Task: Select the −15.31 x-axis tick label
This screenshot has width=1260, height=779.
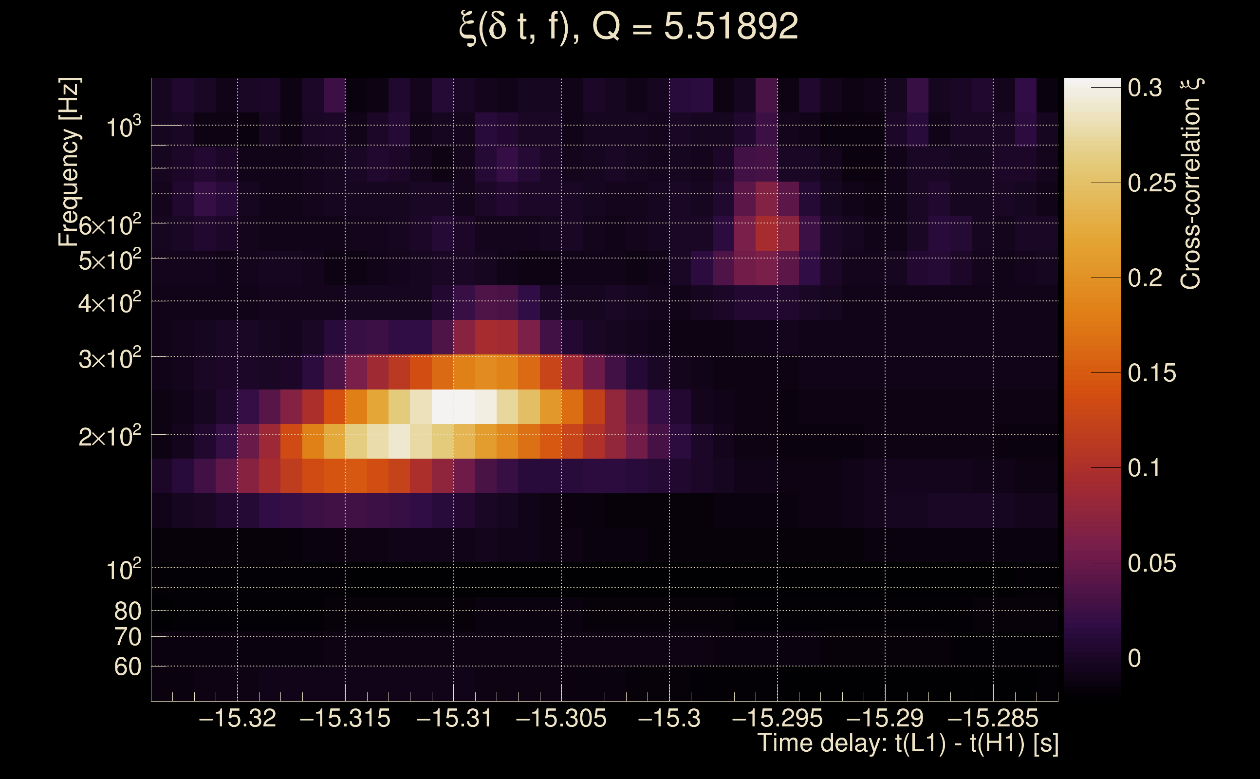Action: pyautogui.click(x=454, y=718)
